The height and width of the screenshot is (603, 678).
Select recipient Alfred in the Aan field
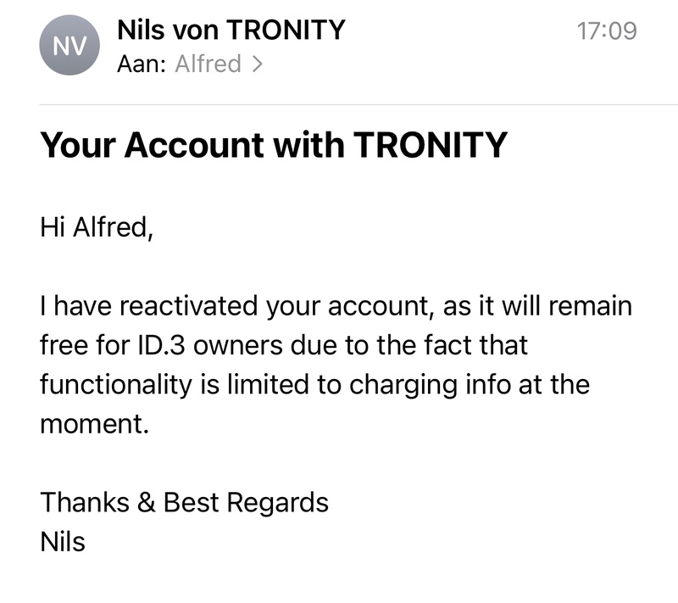coord(208,64)
